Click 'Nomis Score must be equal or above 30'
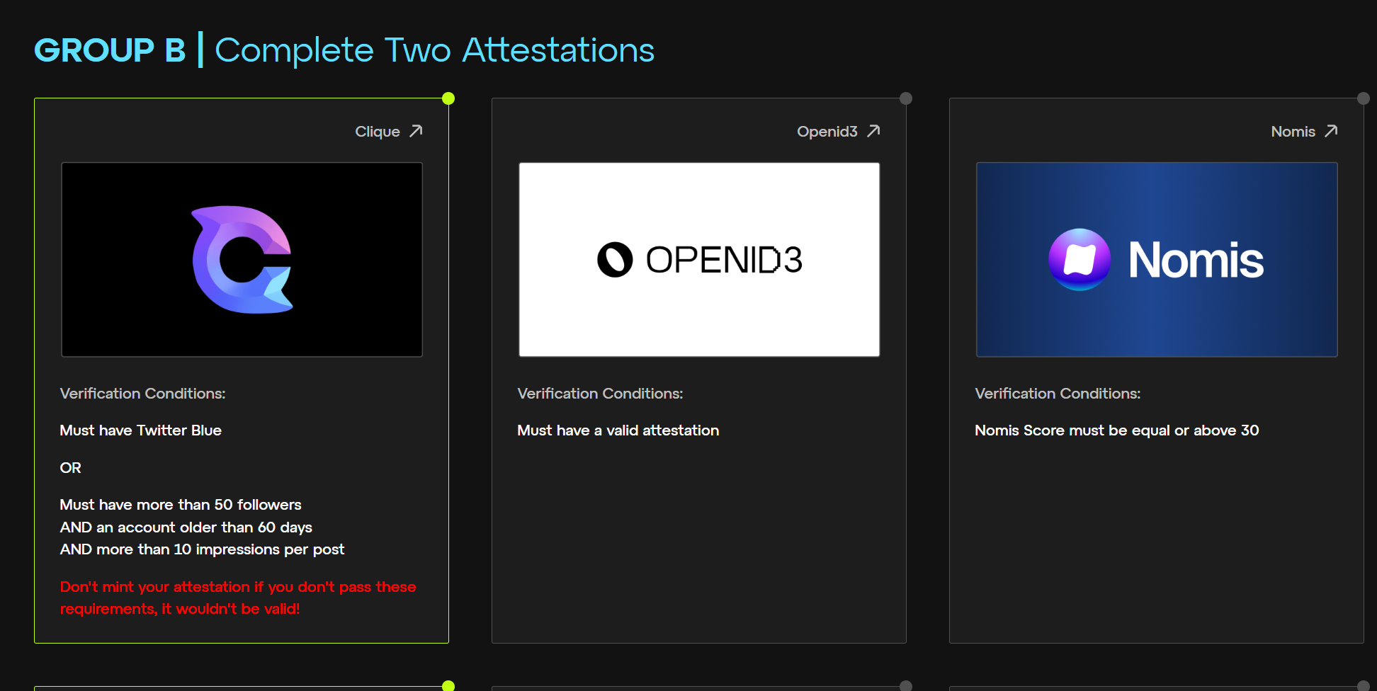 1117,430
